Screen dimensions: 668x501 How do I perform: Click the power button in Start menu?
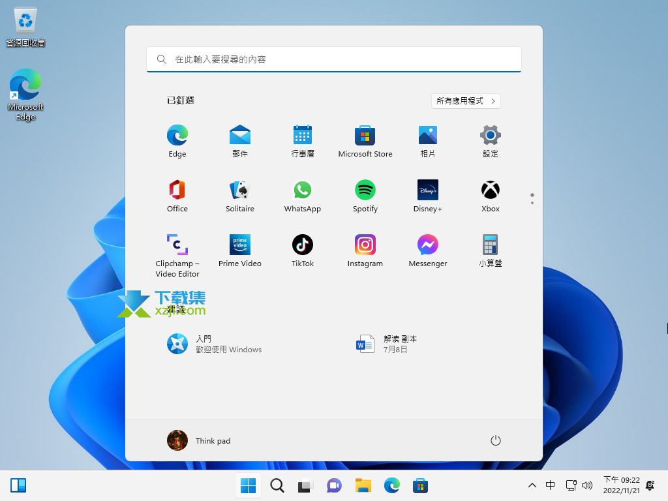point(496,440)
